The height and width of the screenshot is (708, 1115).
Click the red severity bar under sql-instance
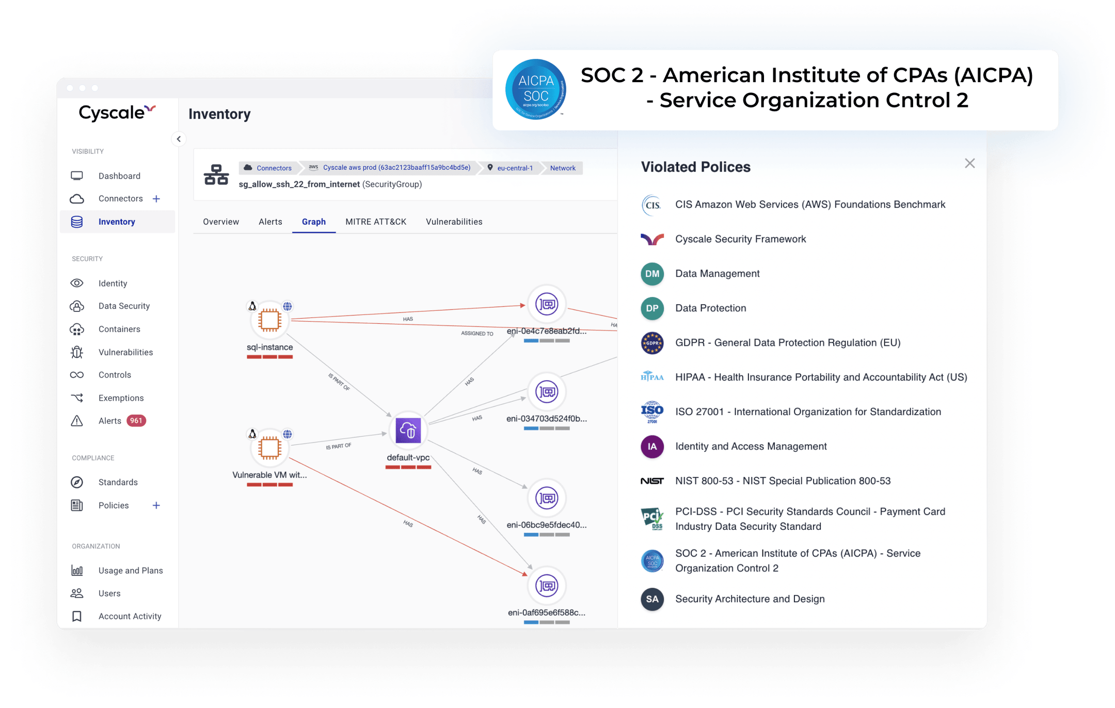269,357
